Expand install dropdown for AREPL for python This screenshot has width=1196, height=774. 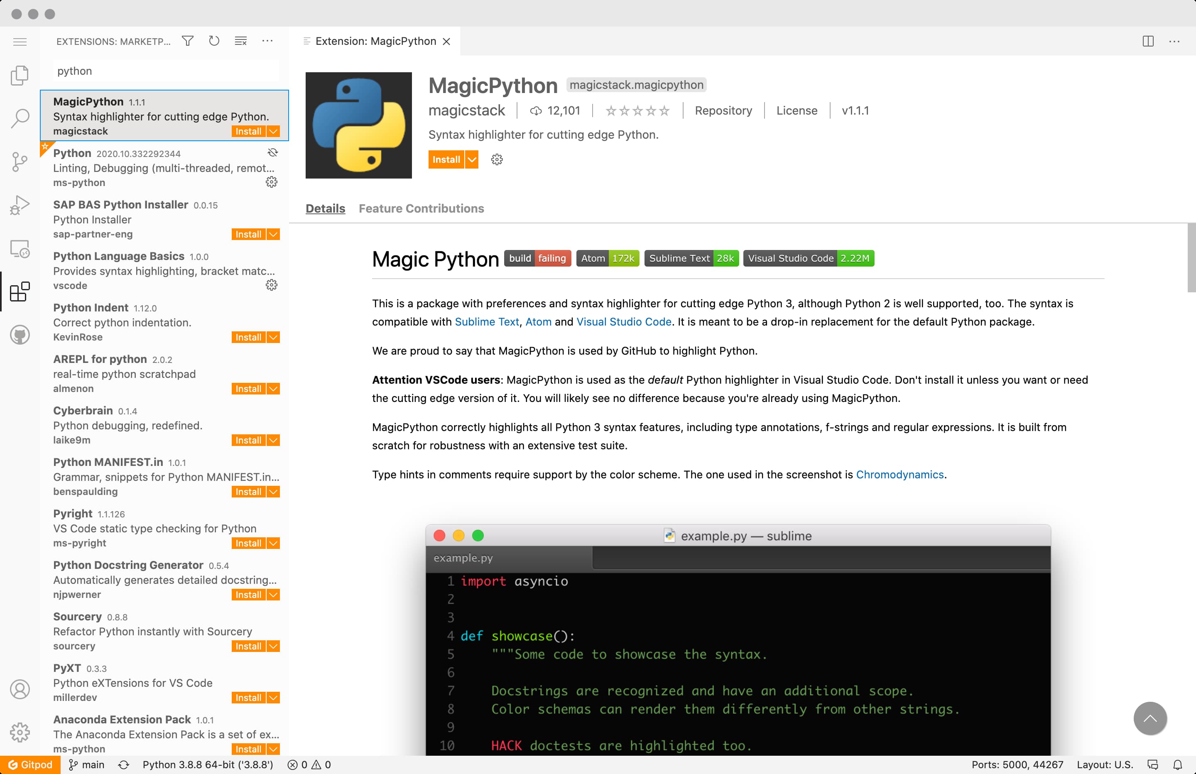273,389
